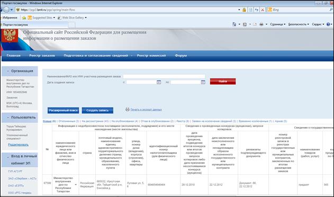This screenshot has width=334, height=197.
Task: Select the Архив (5) filter tab
Action: (281, 121)
